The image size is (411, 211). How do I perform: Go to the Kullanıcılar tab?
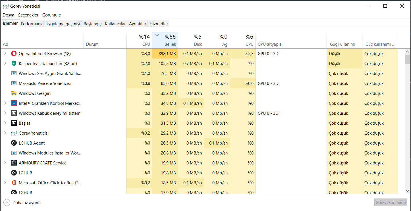pos(115,24)
